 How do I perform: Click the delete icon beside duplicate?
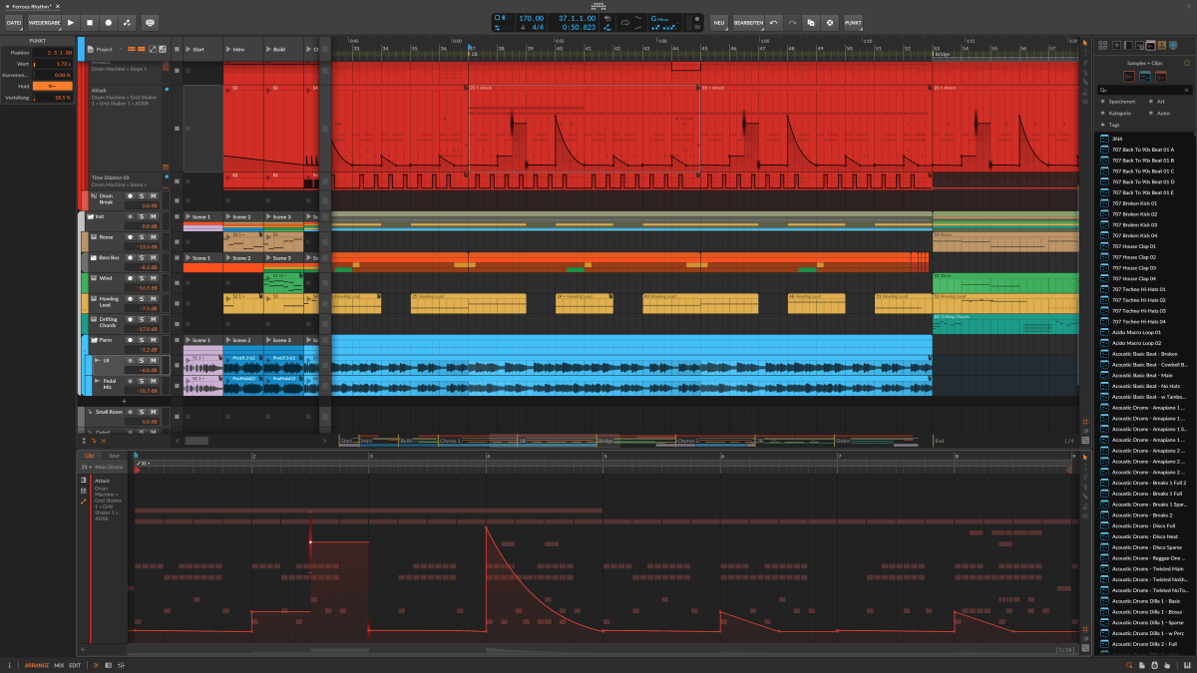point(828,22)
